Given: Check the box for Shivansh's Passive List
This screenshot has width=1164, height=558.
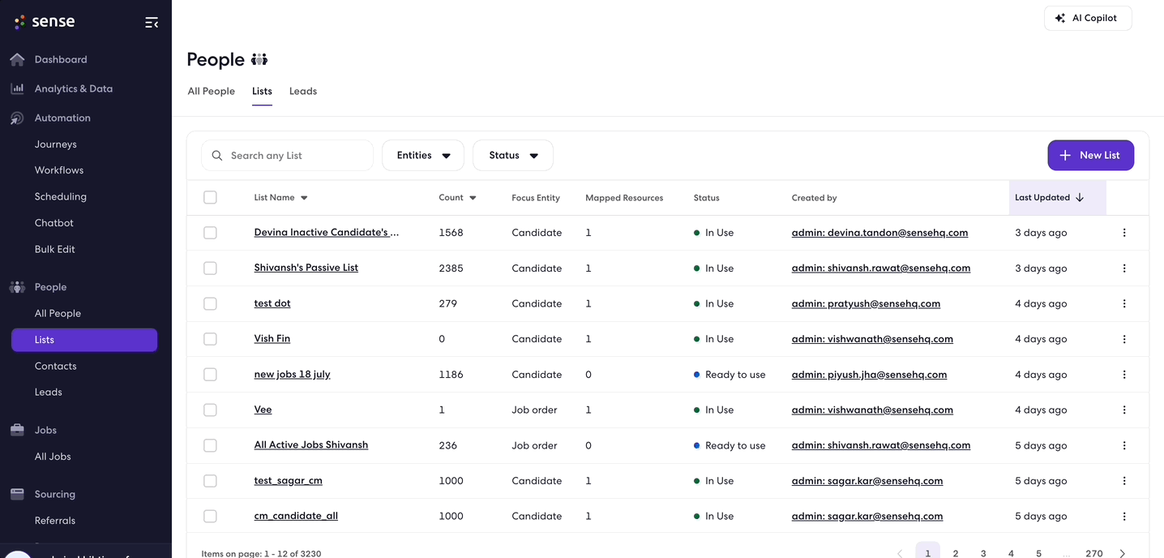Looking at the screenshot, I should (x=210, y=268).
